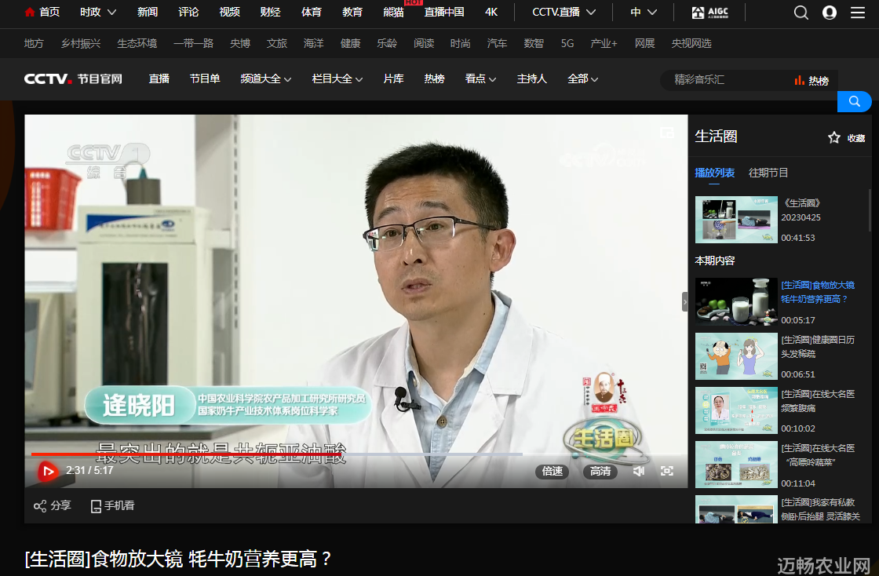Open the search magnifier in top bar
Screen dimensions: 879x576
point(801,13)
